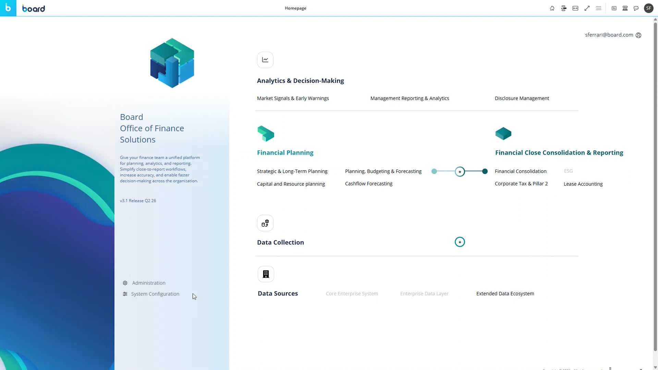This screenshot has height=370, width=658.
Task: Click the Financial Planning heading
Action: click(x=285, y=153)
